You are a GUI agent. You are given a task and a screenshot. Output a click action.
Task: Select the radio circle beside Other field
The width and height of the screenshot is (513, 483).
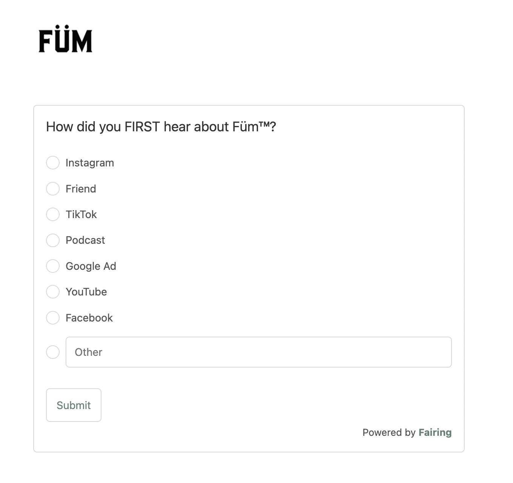coord(53,352)
